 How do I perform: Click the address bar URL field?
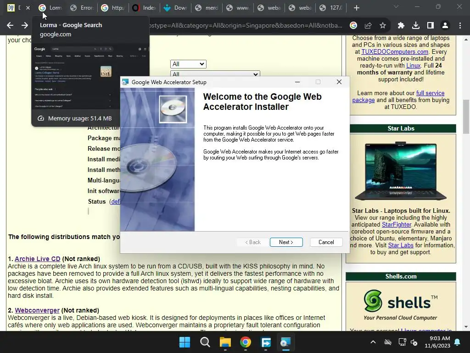click(246, 26)
